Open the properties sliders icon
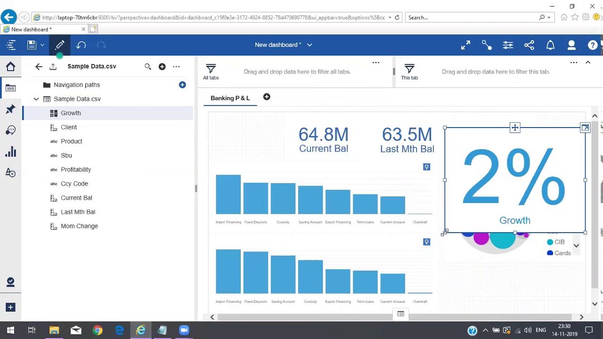 pos(508,45)
